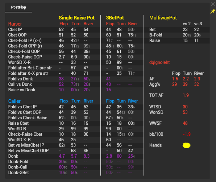The height and width of the screenshot is (182, 216).
Task: Click the Fold vs Check-Raise row label
Action: [x=28, y=118]
